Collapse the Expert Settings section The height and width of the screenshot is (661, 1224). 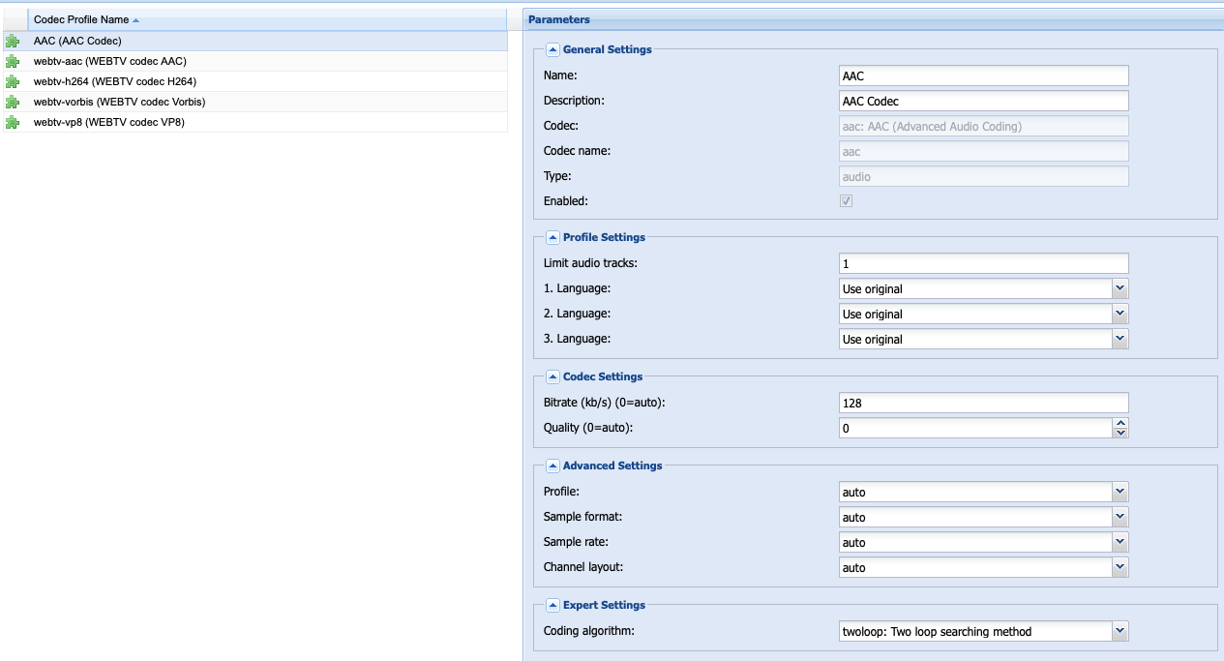pos(552,605)
